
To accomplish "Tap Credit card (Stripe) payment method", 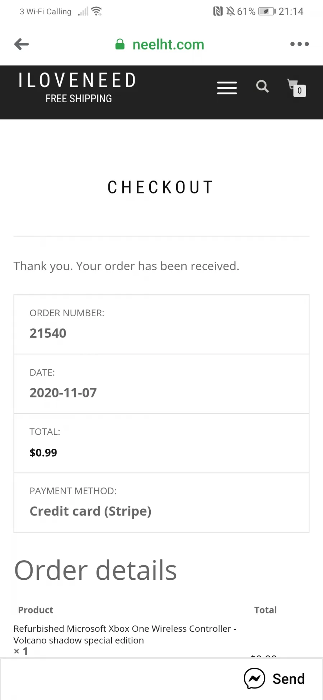I will (90, 511).
